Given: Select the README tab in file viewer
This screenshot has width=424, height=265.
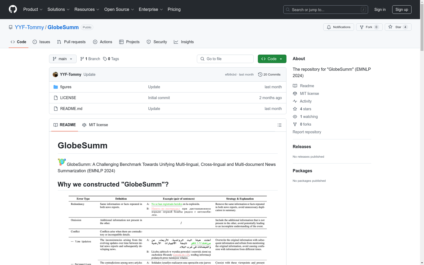Looking at the screenshot, I should coord(65,125).
